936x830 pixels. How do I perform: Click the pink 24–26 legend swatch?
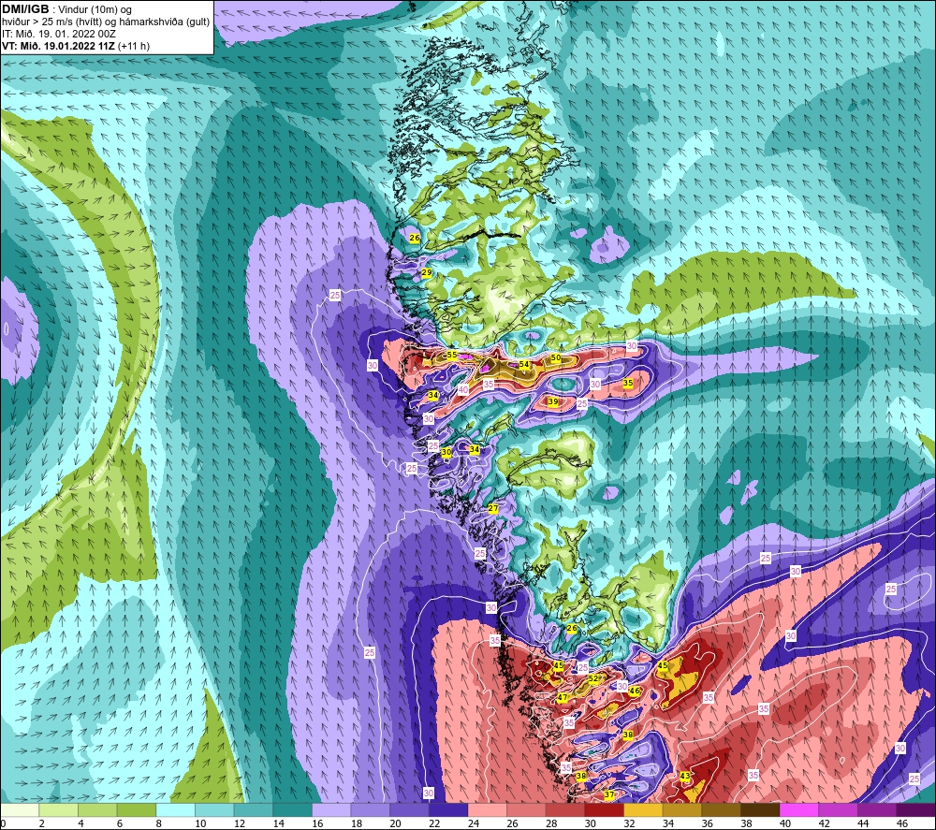[x=487, y=810]
